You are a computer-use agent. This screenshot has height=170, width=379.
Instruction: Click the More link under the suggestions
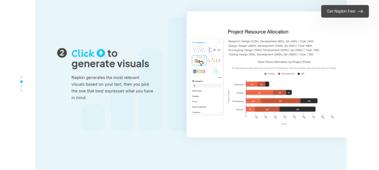[219, 78]
